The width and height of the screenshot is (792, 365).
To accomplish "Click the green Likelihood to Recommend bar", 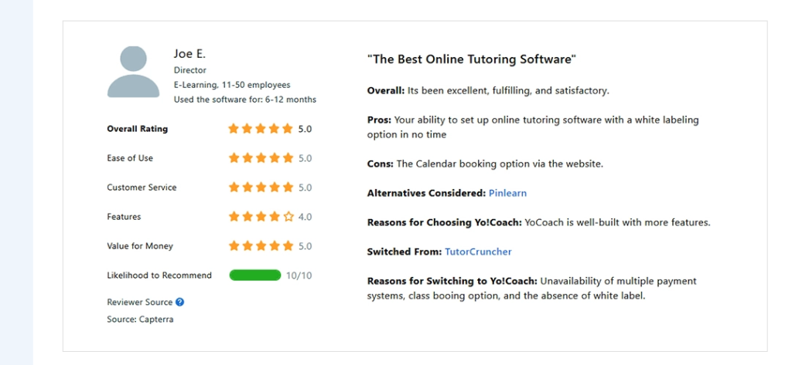I will pos(255,275).
